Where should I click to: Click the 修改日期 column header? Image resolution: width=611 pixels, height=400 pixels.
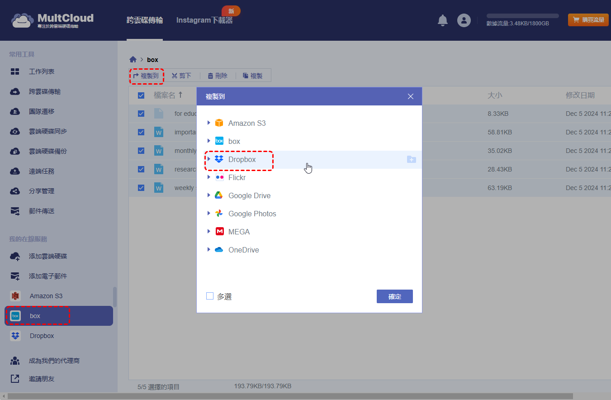point(580,95)
